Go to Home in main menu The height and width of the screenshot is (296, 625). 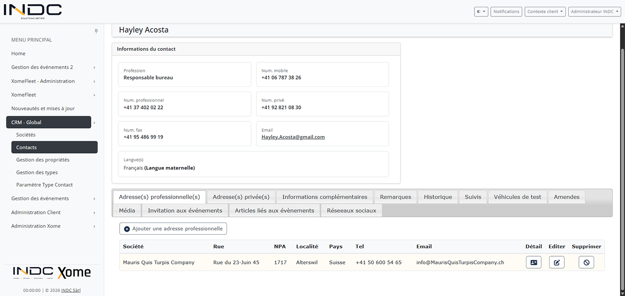click(x=18, y=53)
